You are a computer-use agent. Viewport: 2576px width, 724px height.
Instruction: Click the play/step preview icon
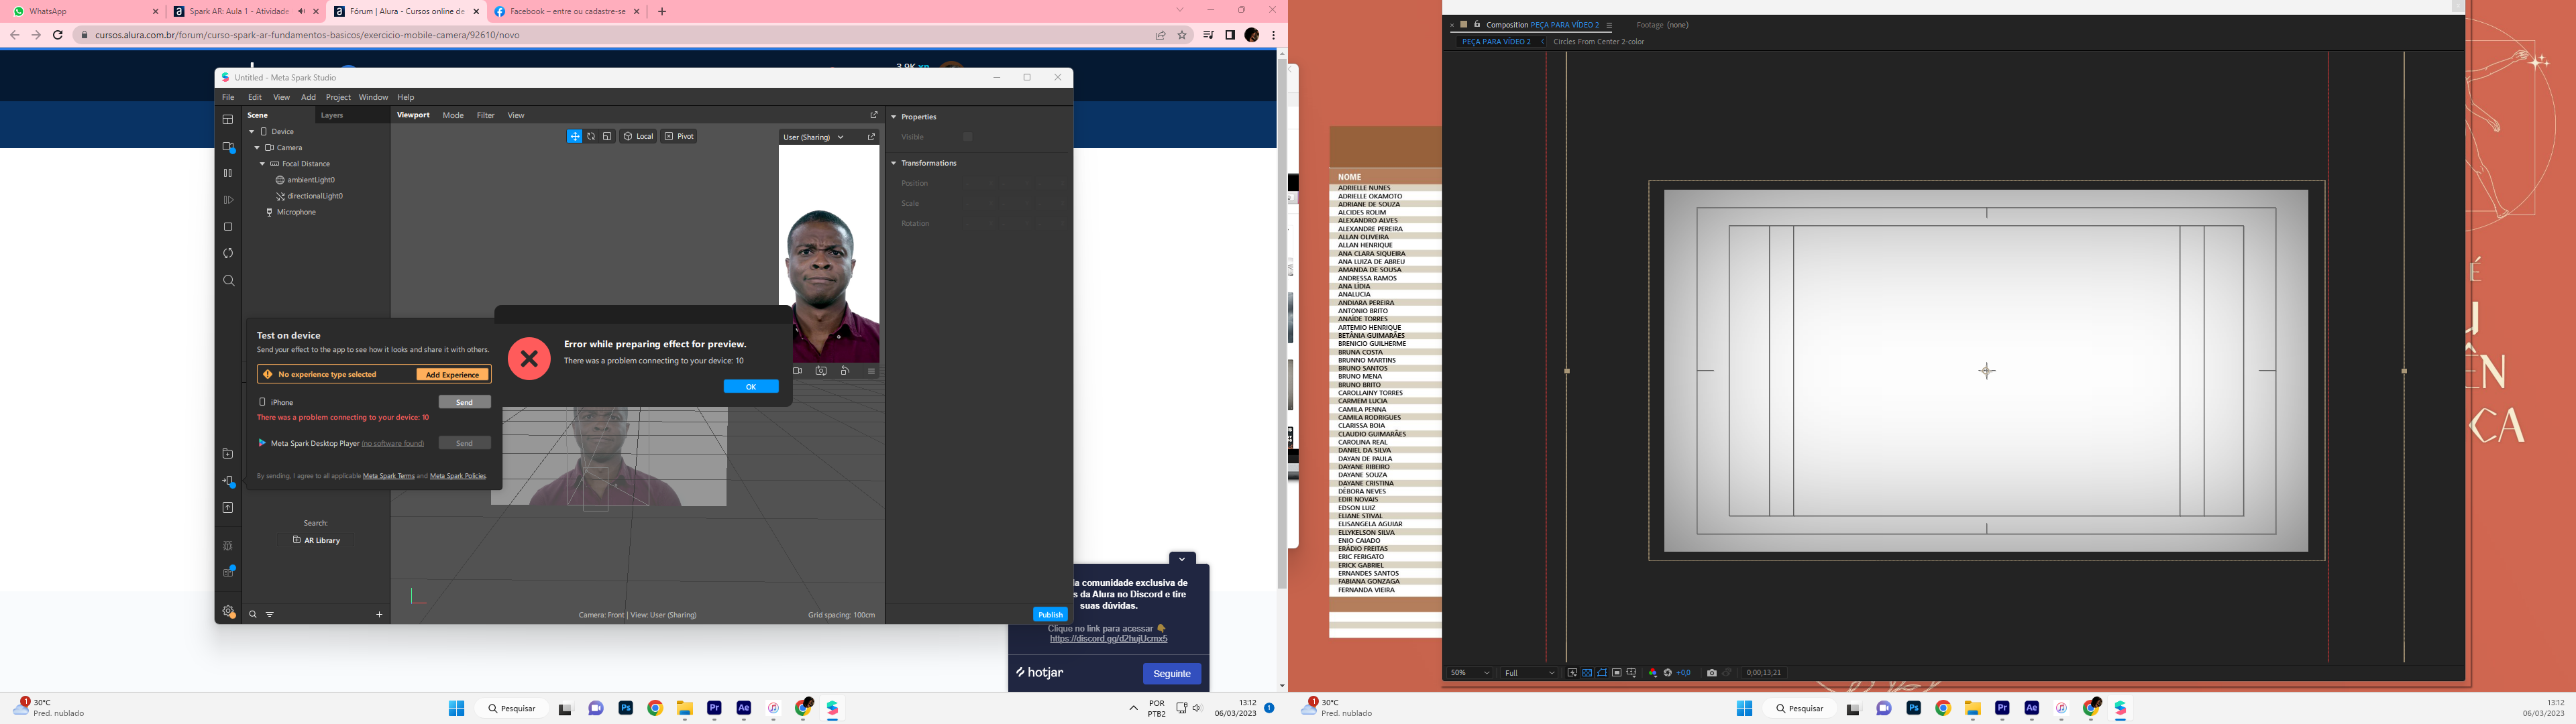228,200
